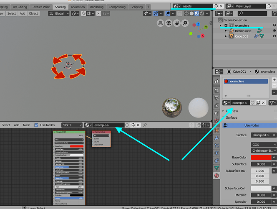277x209 pixels.
Task: Toggle Use Nodes checkbox in node editor
Action: [x=36, y=125]
